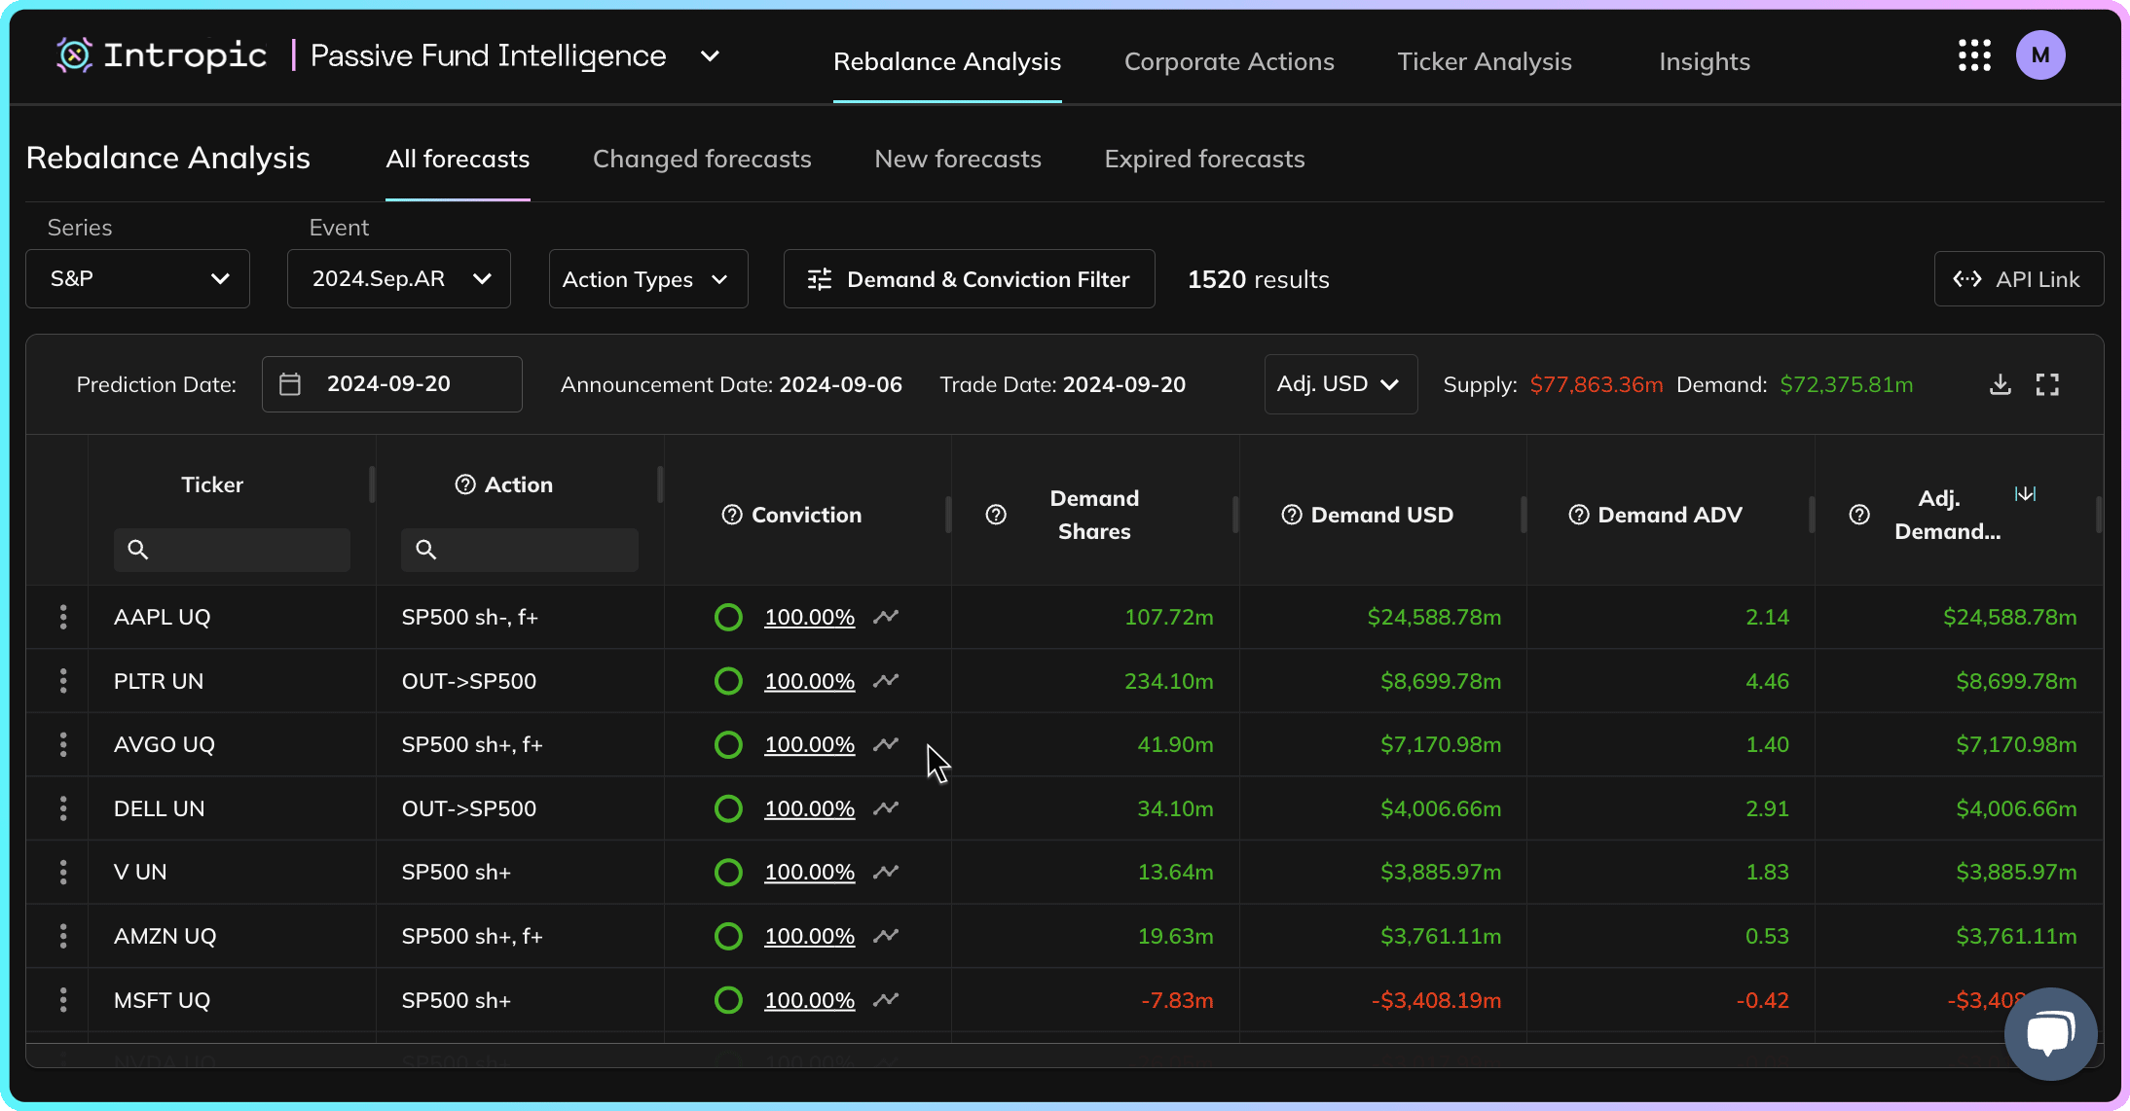The image size is (2130, 1111).
Task: Click the API Link button
Action: coord(2018,279)
